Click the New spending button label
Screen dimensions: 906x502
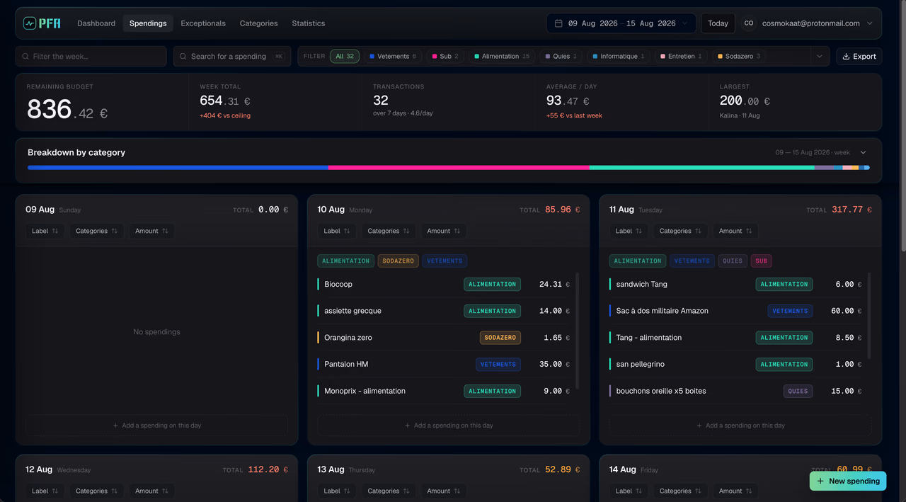[854, 481]
